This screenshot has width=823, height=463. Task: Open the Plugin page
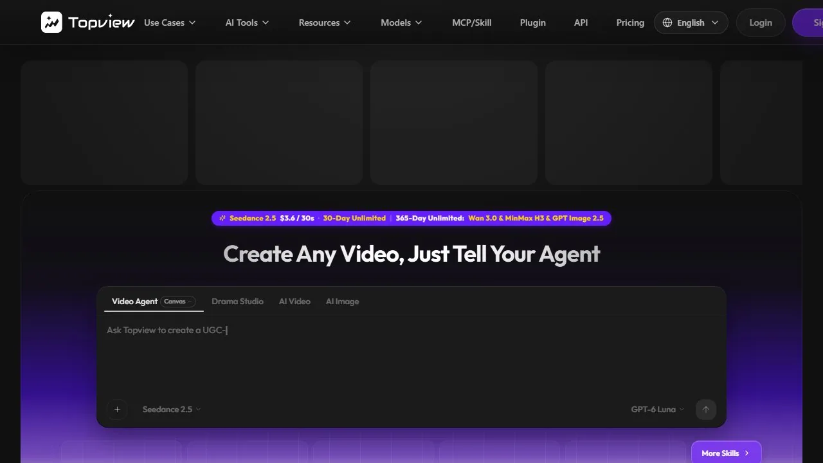533,23
